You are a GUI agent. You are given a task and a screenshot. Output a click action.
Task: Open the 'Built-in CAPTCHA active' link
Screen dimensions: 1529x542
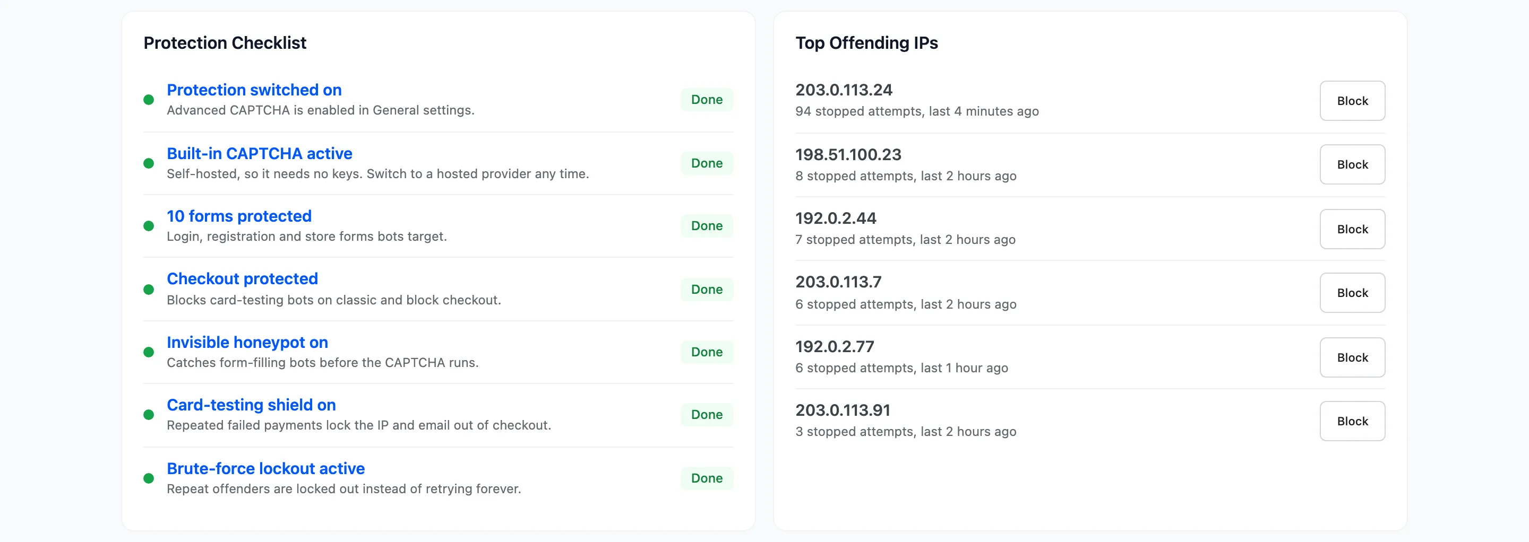click(x=260, y=154)
